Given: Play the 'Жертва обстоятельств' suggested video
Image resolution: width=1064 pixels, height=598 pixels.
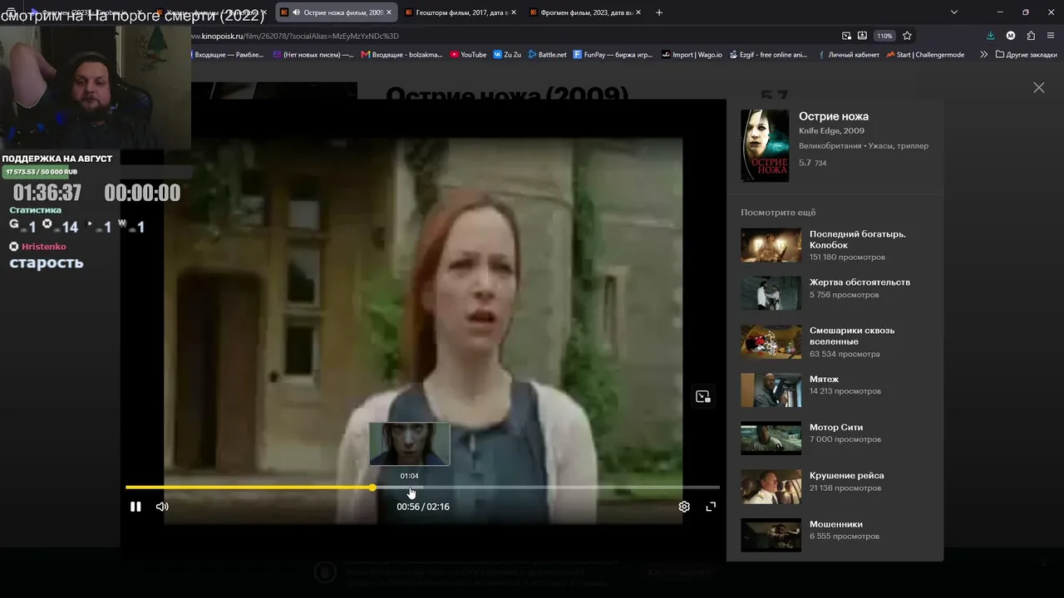Looking at the screenshot, I should point(860,282).
